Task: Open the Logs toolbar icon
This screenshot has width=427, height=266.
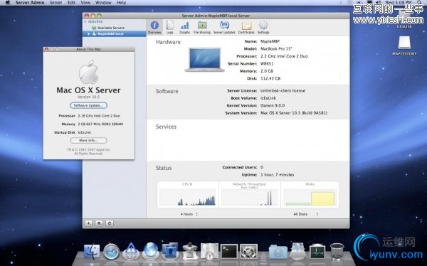Action: click(x=169, y=28)
